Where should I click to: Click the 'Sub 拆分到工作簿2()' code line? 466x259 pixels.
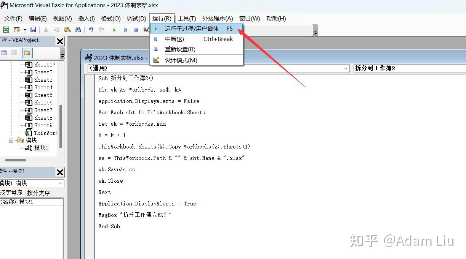click(x=126, y=78)
